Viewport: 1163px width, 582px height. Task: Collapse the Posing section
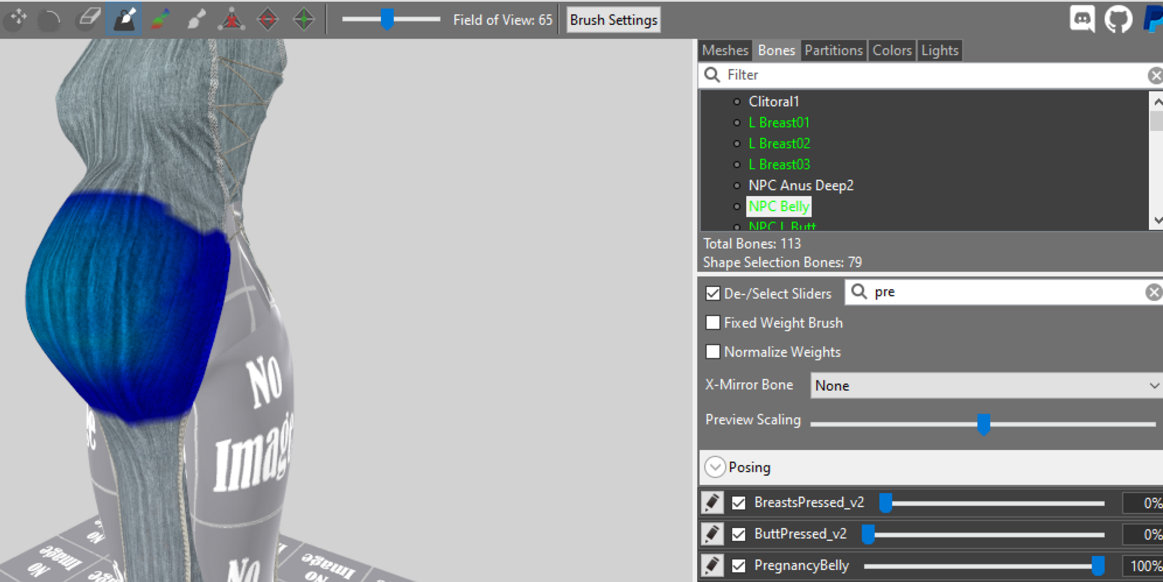pyautogui.click(x=715, y=467)
